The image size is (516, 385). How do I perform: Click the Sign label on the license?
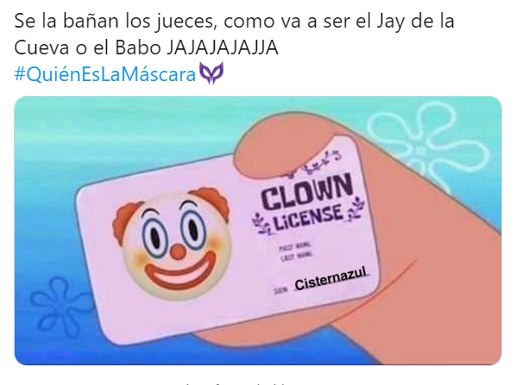point(280,291)
